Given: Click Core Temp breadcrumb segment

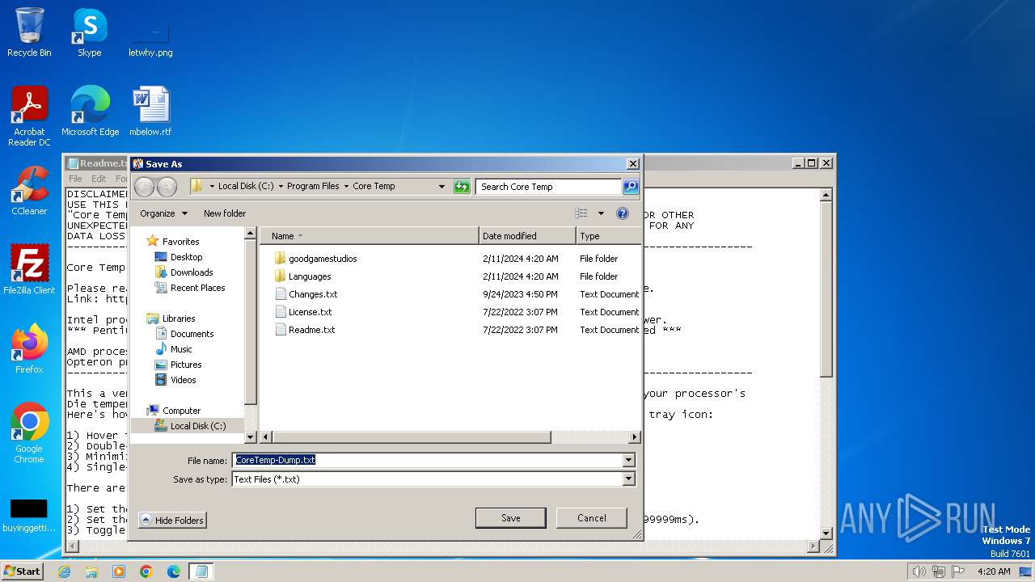Looking at the screenshot, I should tap(374, 186).
